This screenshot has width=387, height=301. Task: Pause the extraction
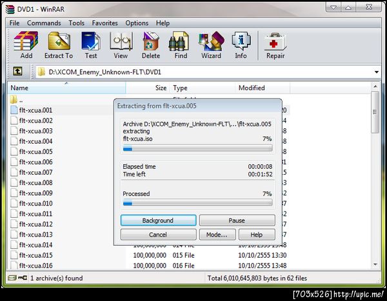coord(237,220)
